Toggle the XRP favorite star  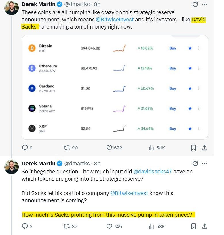point(190,128)
